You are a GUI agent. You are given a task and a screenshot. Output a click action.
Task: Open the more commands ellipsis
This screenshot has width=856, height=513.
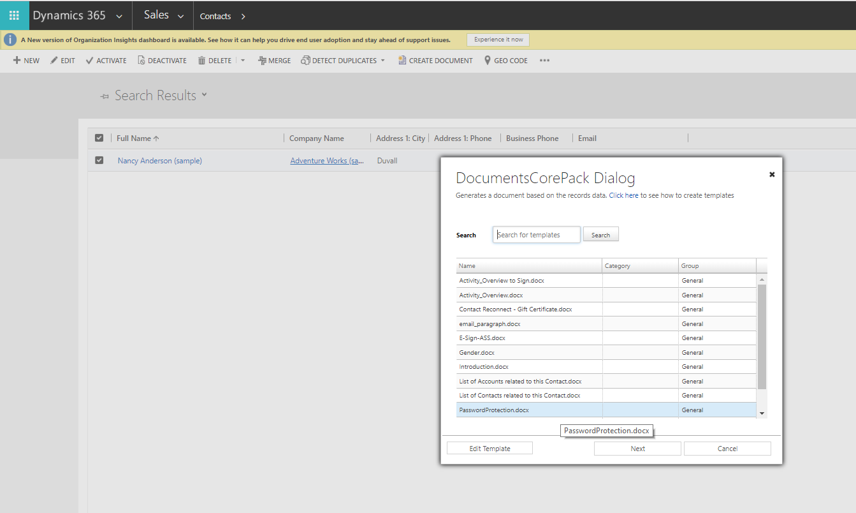(x=544, y=61)
